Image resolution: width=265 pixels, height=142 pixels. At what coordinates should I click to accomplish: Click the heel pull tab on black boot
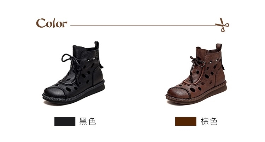[96, 45]
